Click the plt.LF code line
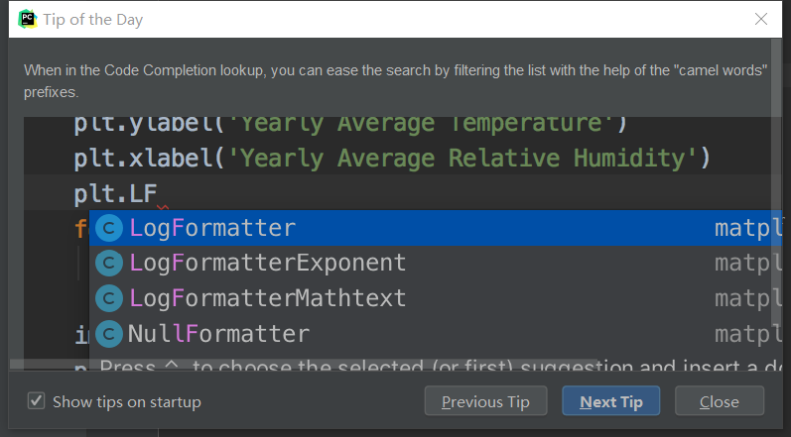Image resolution: width=791 pixels, height=437 pixels. [115, 193]
